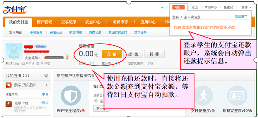Open the 应用中心 tab
This screenshot has height=118, width=258.
(148, 22)
